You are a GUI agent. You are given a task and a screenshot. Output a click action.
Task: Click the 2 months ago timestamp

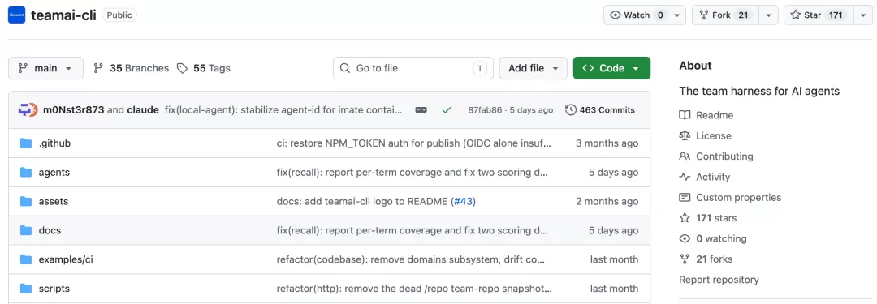coord(607,202)
